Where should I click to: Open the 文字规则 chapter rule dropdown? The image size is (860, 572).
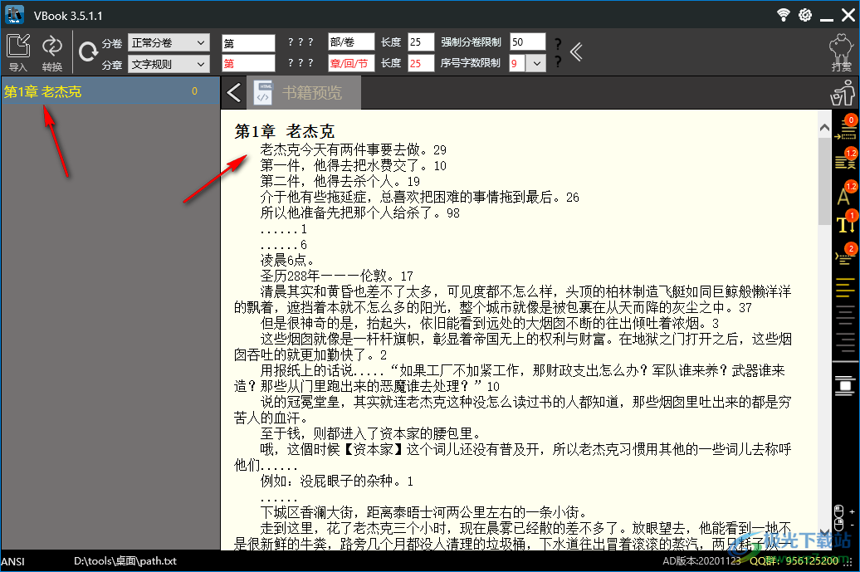click(169, 63)
